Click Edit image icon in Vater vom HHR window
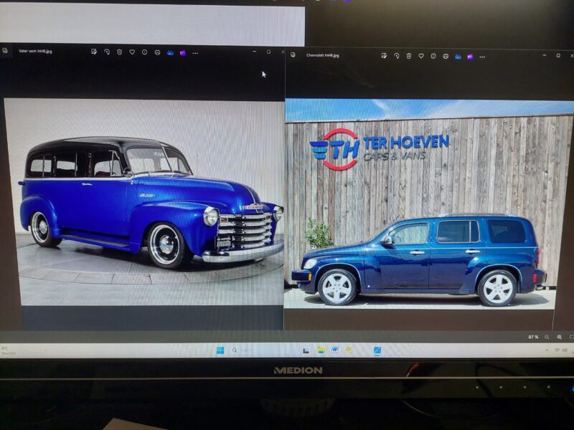The height and width of the screenshot is (430, 574). pyautogui.click(x=94, y=52)
